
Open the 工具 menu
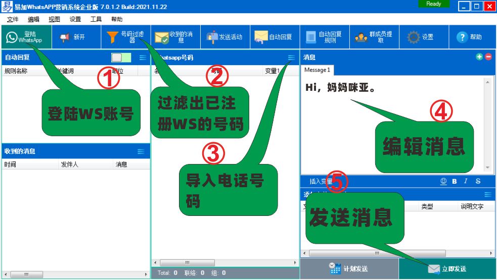click(x=96, y=19)
